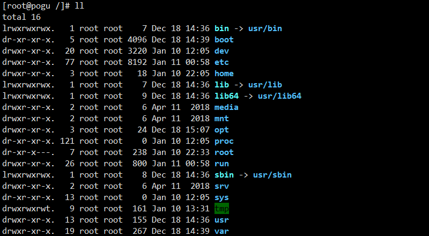Click the 'total 16' output line
The image size is (429, 236).
tap(21, 17)
